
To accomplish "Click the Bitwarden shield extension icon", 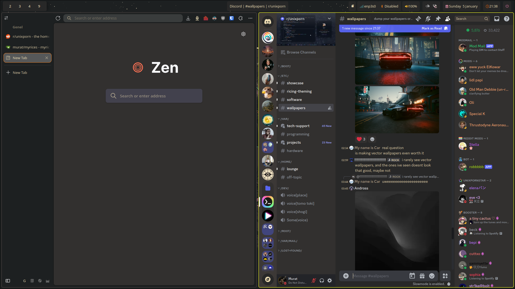I will pyautogui.click(x=232, y=18).
